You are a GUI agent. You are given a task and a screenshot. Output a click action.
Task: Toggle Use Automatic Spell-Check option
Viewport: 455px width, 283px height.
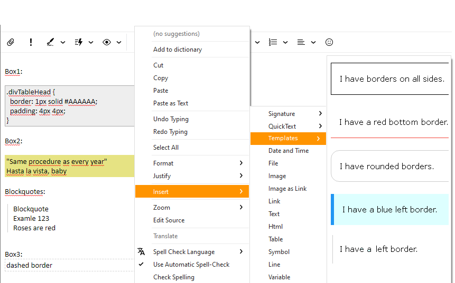192,265
